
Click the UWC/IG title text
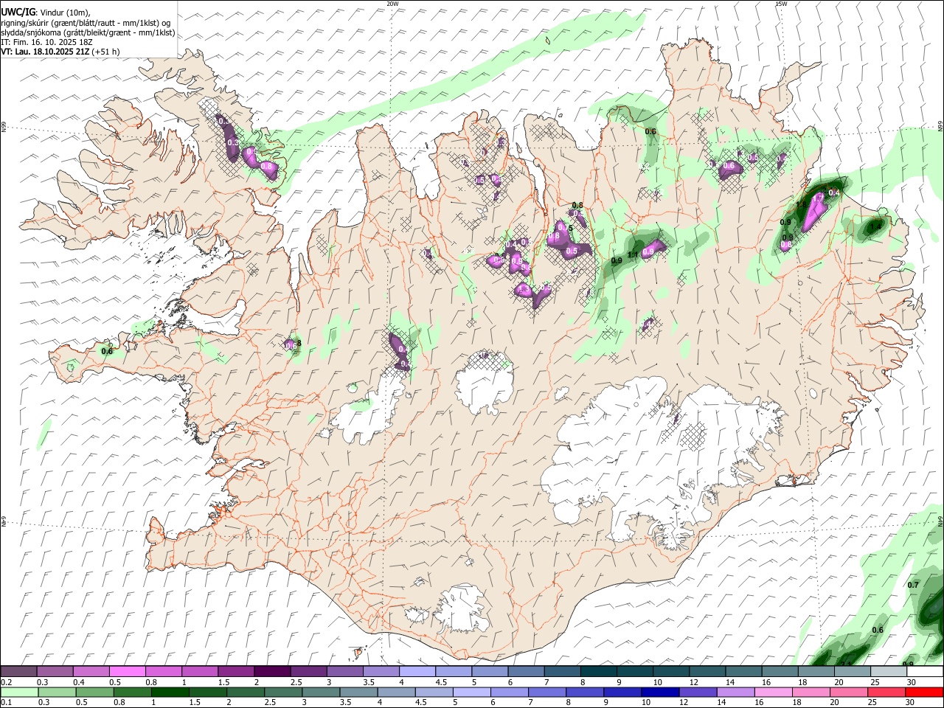tap(18, 11)
